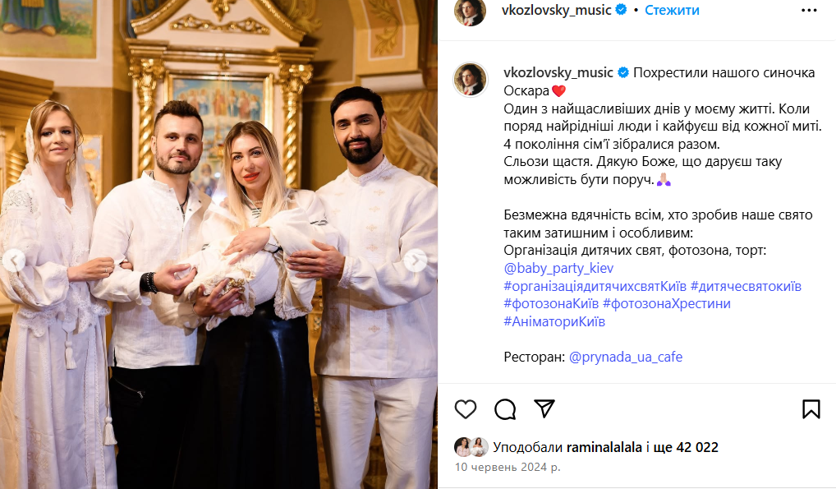Open comments with the speech bubble icon
The image size is (836, 489).
point(505,409)
